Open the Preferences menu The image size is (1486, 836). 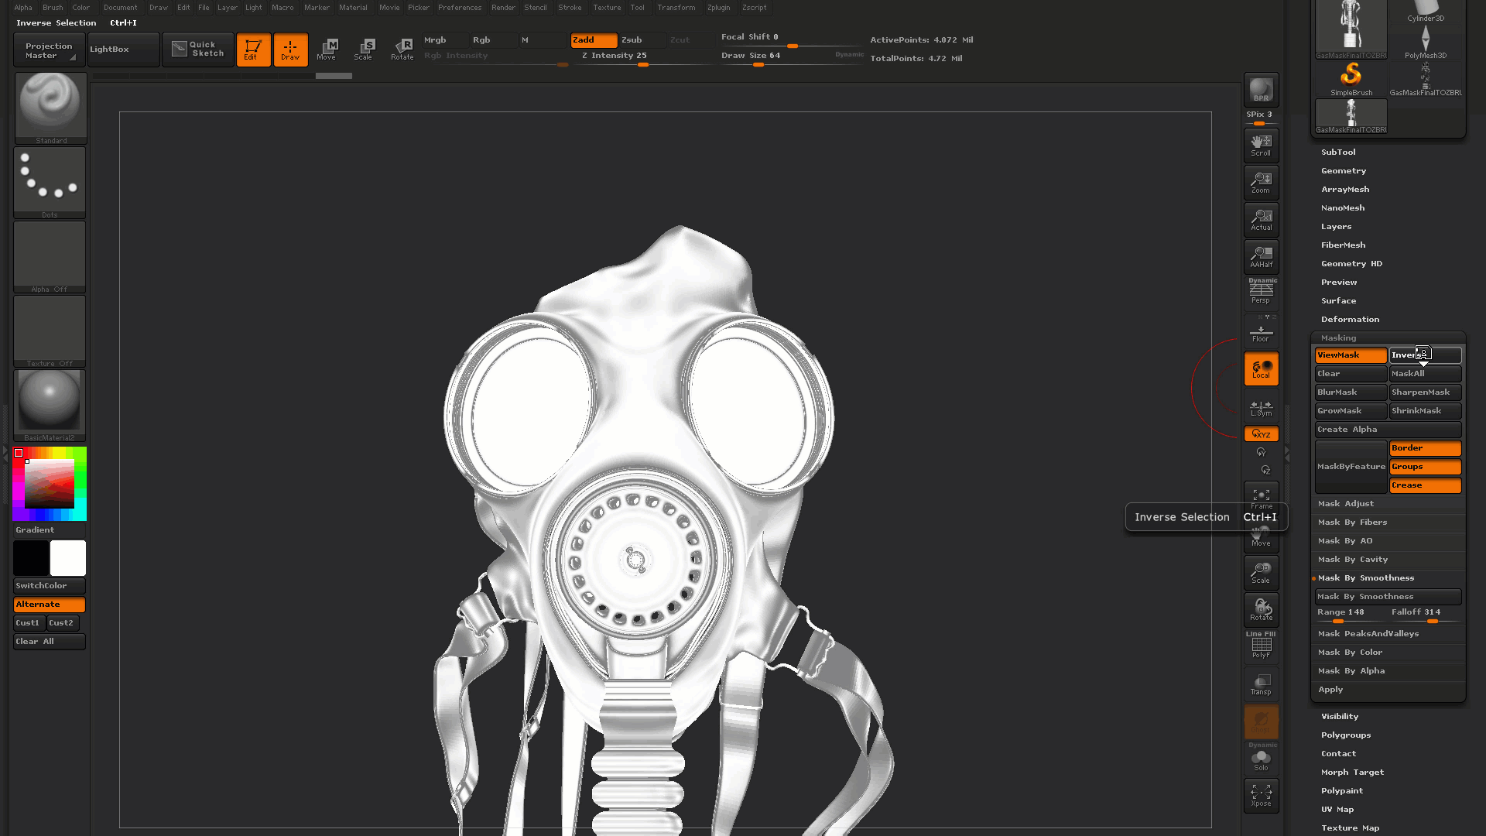[460, 8]
